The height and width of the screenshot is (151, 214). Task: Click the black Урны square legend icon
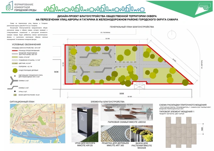pyautogui.click(x=15, y=91)
